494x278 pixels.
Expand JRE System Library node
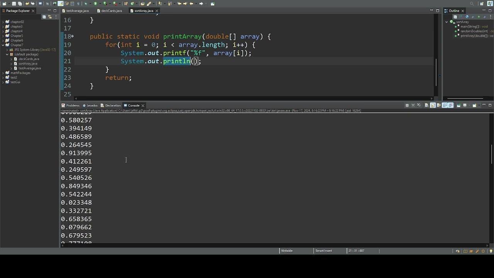click(x=7, y=50)
